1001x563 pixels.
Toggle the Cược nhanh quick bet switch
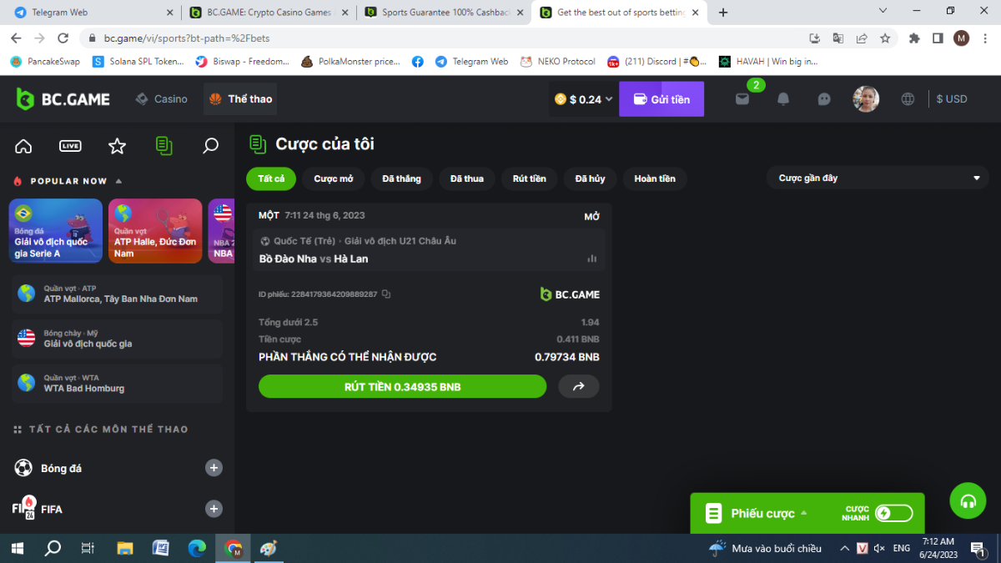pos(893,514)
